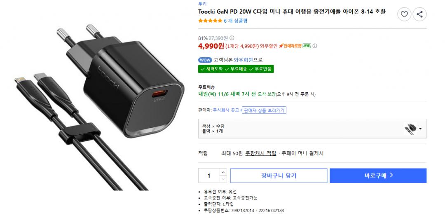
Task: Decrease quantity with the down arrow
Action: (223, 179)
